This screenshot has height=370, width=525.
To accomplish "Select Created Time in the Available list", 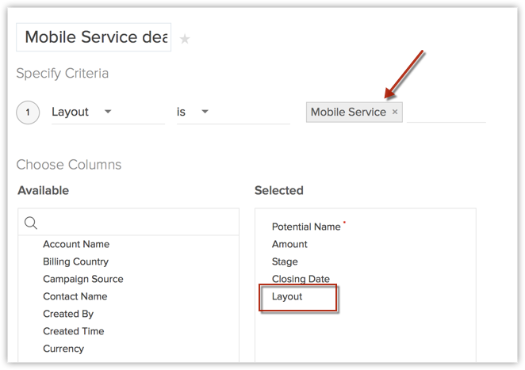I will pos(73,331).
